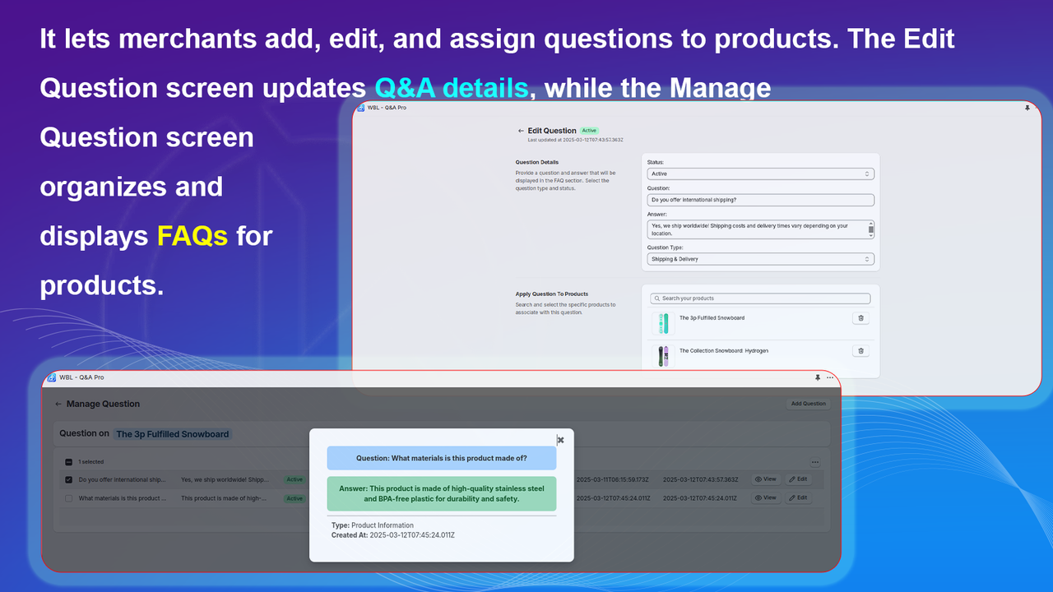
Task: Click the Add Question button
Action: (808, 404)
